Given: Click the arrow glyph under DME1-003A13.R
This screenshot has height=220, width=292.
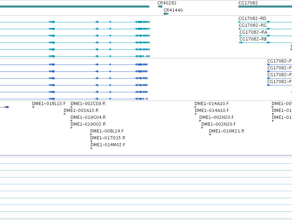Looking at the screenshot, I should (65, 114).
